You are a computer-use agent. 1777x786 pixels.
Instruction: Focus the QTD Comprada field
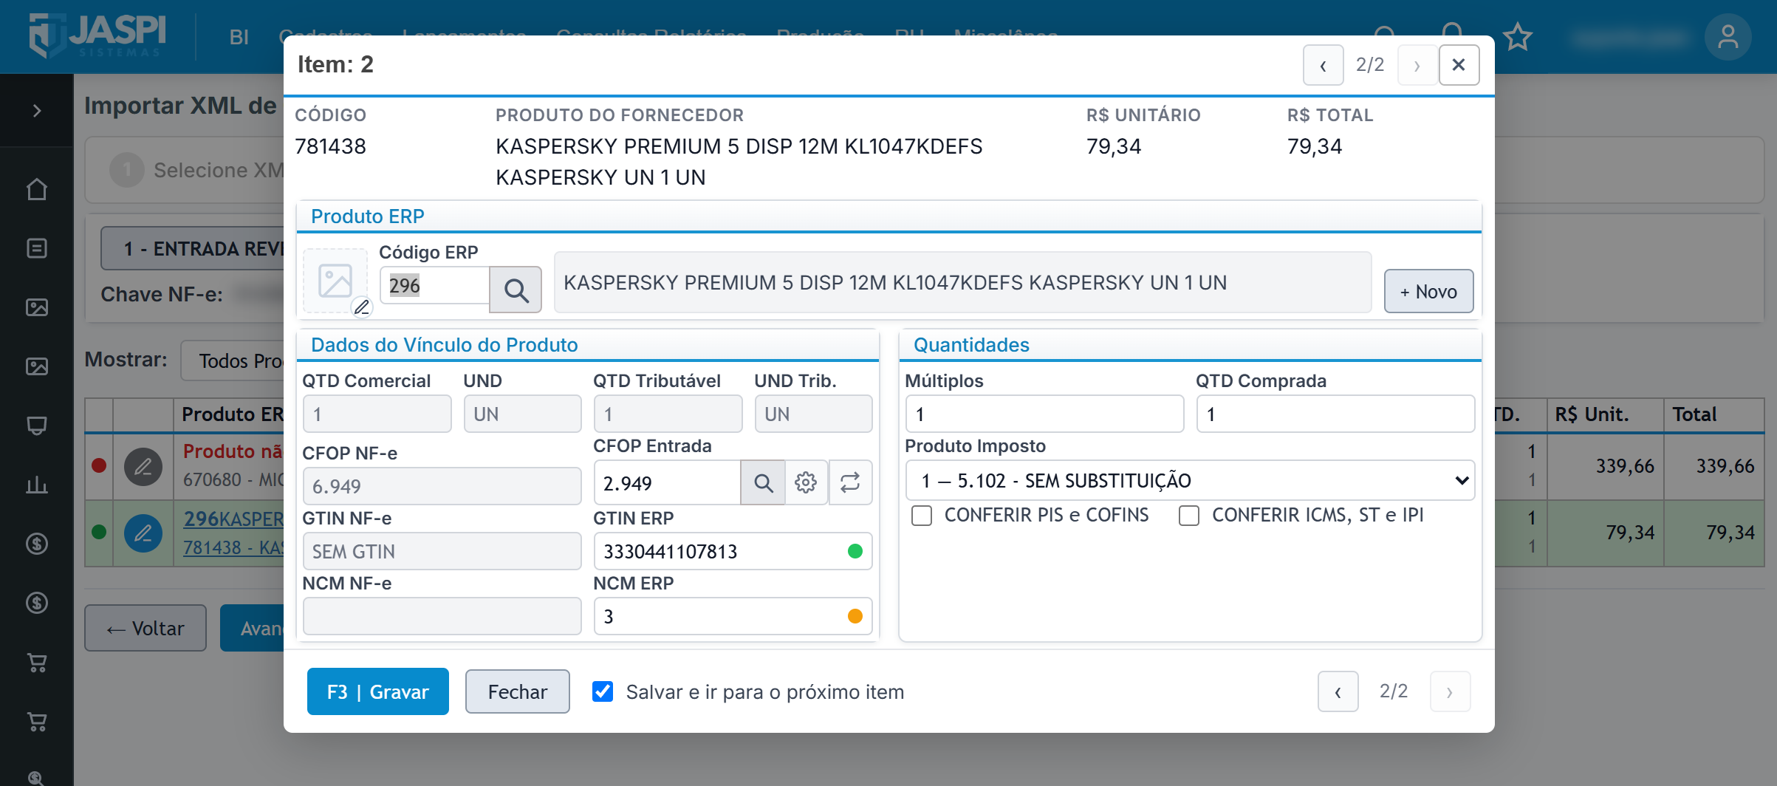pos(1335,414)
